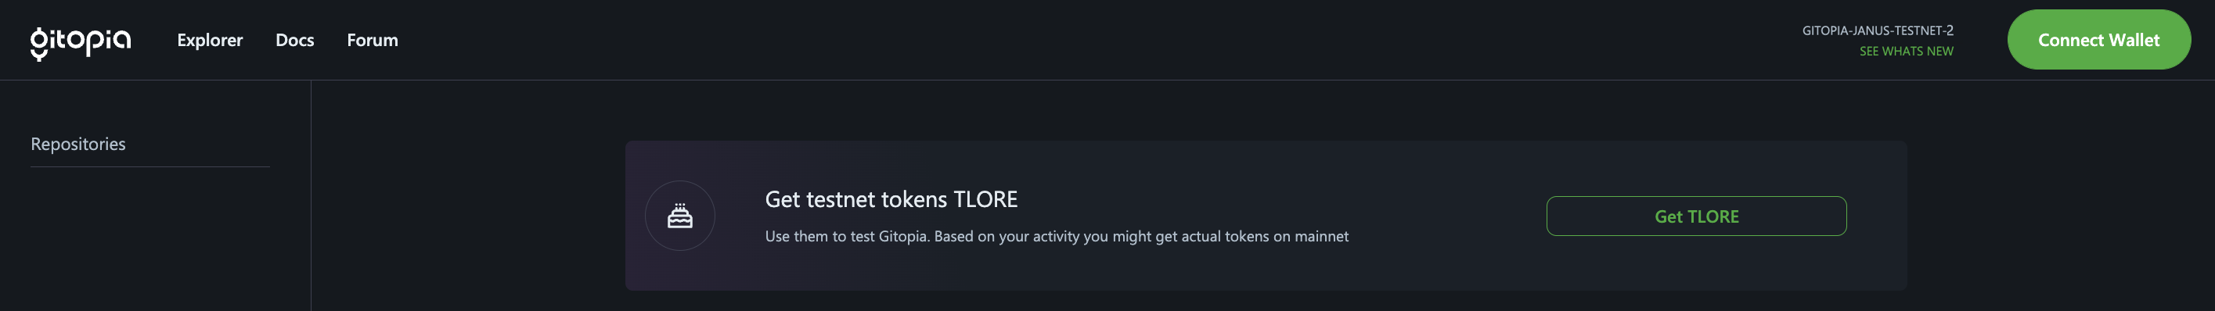Click the word 'TLORE' in the banner heading
2215x311 pixels.
click(x=985, y=199)
